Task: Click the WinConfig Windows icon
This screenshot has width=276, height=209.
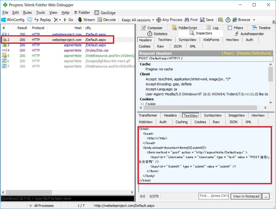Action: [3, 20]
